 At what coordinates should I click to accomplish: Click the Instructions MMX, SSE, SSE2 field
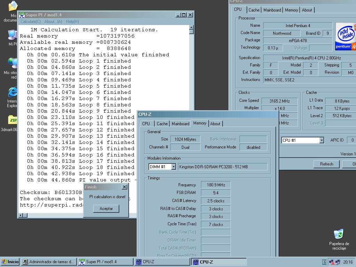(309, 80)
